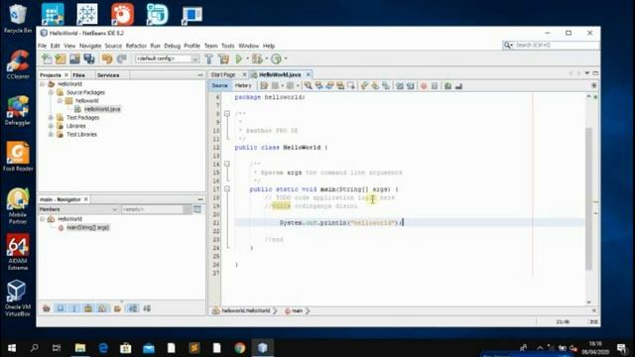Click the Undo toolbar icon
635x357 pixels.
pyautogui.click(x=107, y=59)
